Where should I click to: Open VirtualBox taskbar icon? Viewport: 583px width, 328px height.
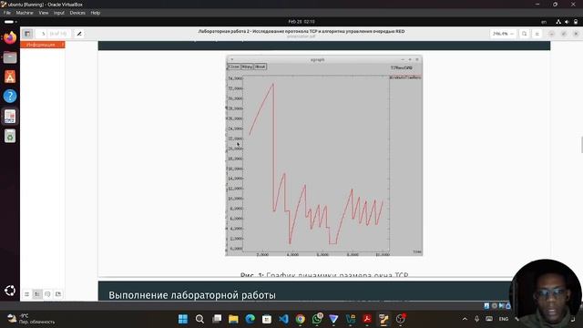[x=384, y=319]
